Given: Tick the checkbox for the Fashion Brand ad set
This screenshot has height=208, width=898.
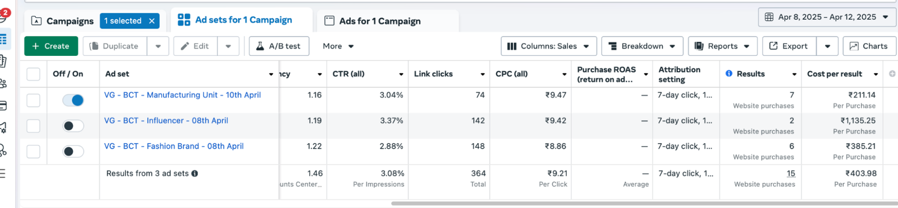Looking at the screenshot, I should 34,152.
